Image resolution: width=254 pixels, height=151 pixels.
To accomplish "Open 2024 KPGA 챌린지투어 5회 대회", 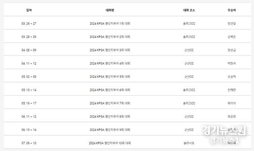I will (x=110, y=77).
